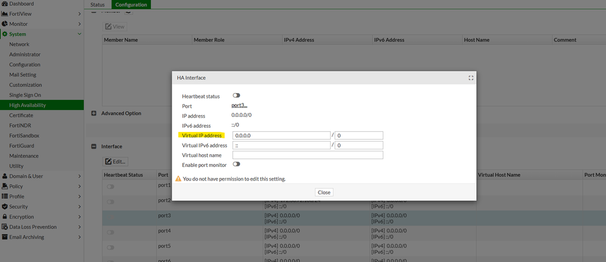Expand the Domain & User chevron
This screenshot has height=262, width=606.
click(79, 176)
